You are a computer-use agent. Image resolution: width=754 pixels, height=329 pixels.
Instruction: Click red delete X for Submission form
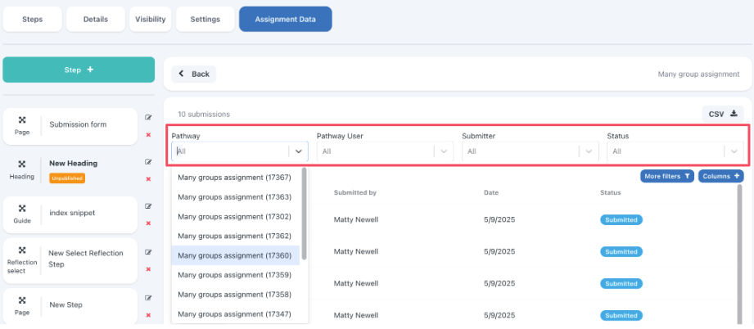[148, 134]
